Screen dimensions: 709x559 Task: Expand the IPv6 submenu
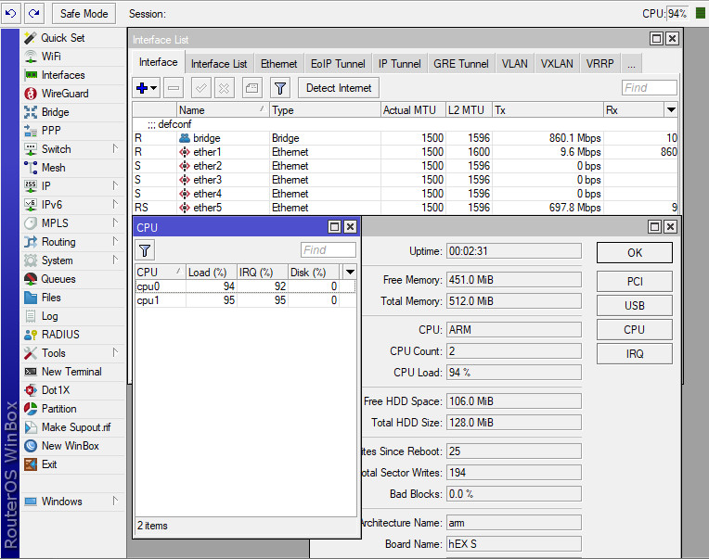click(x=72, y=205)
